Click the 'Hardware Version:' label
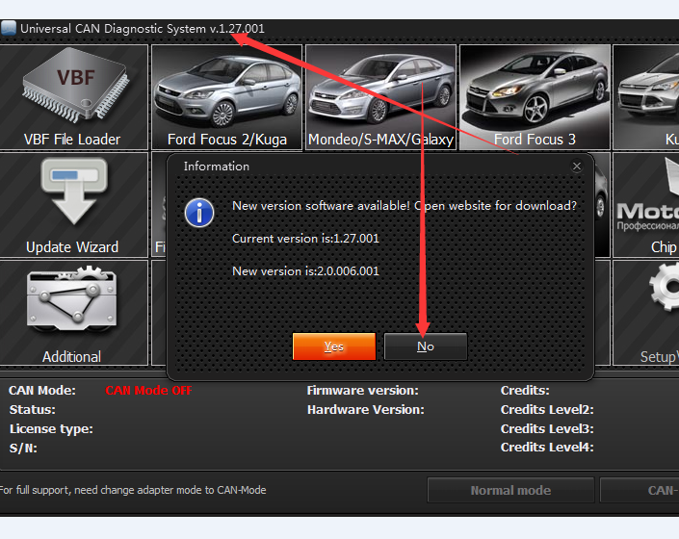Viewport: 679px width, 539px height. click(366, 410)
